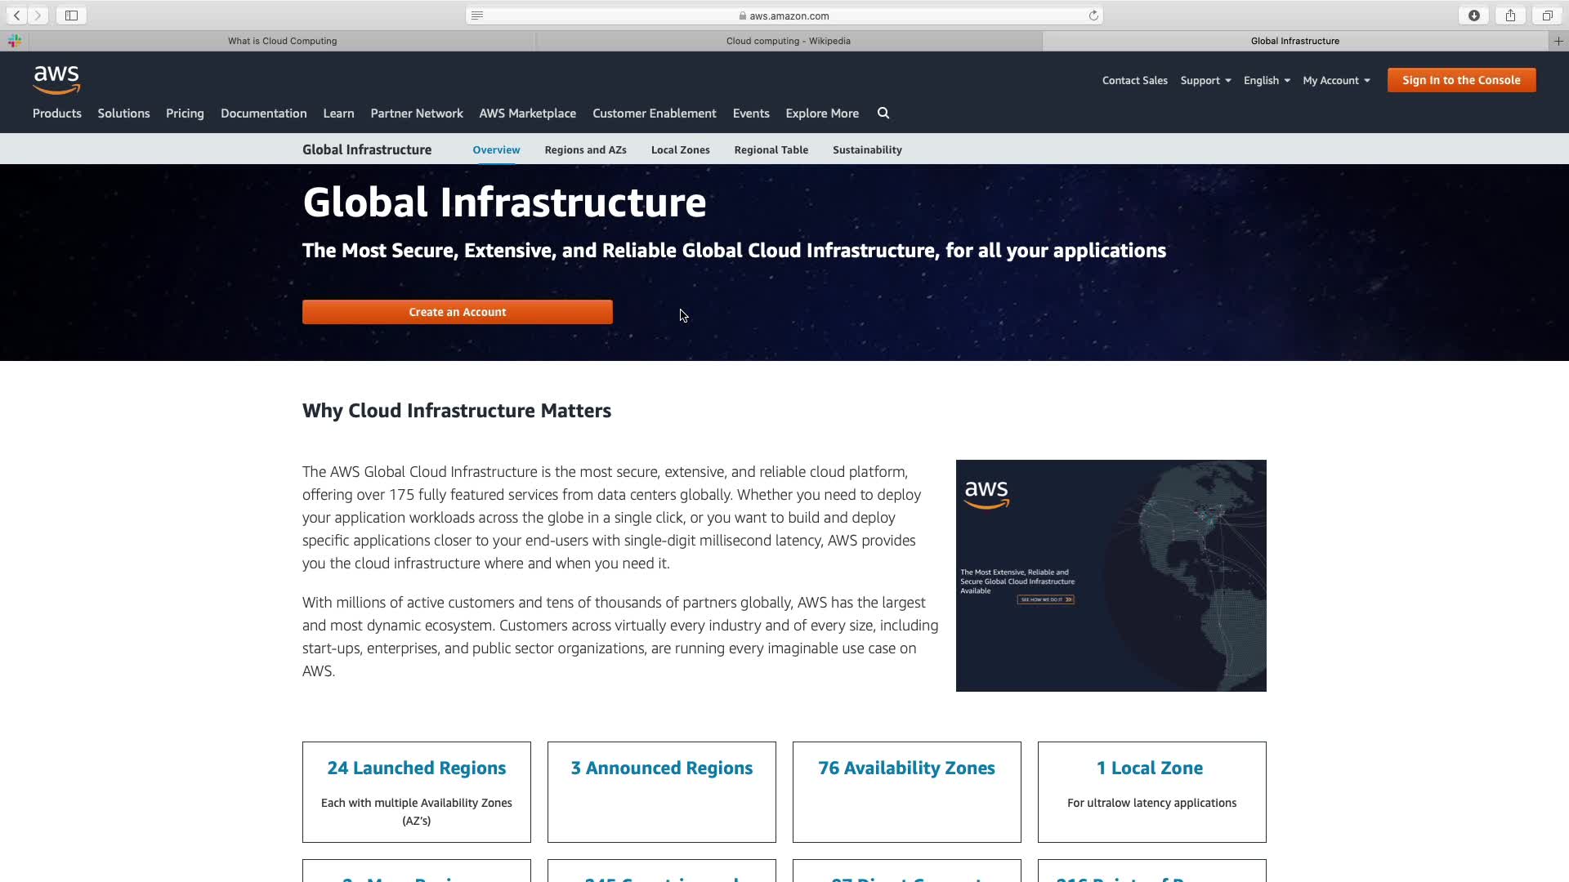
Task: Open a new tab with plus button
Action: [1558, 41]
